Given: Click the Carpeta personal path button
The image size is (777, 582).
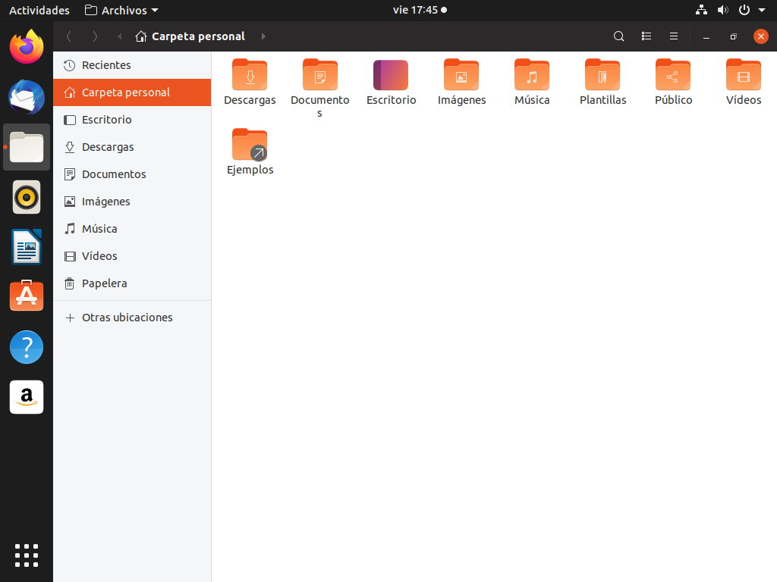Looking at the screenshot, I should tap(190, 36).
